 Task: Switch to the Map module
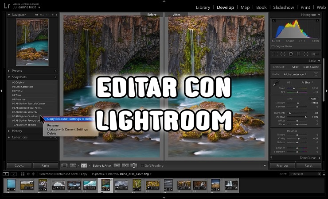(245, 8)
